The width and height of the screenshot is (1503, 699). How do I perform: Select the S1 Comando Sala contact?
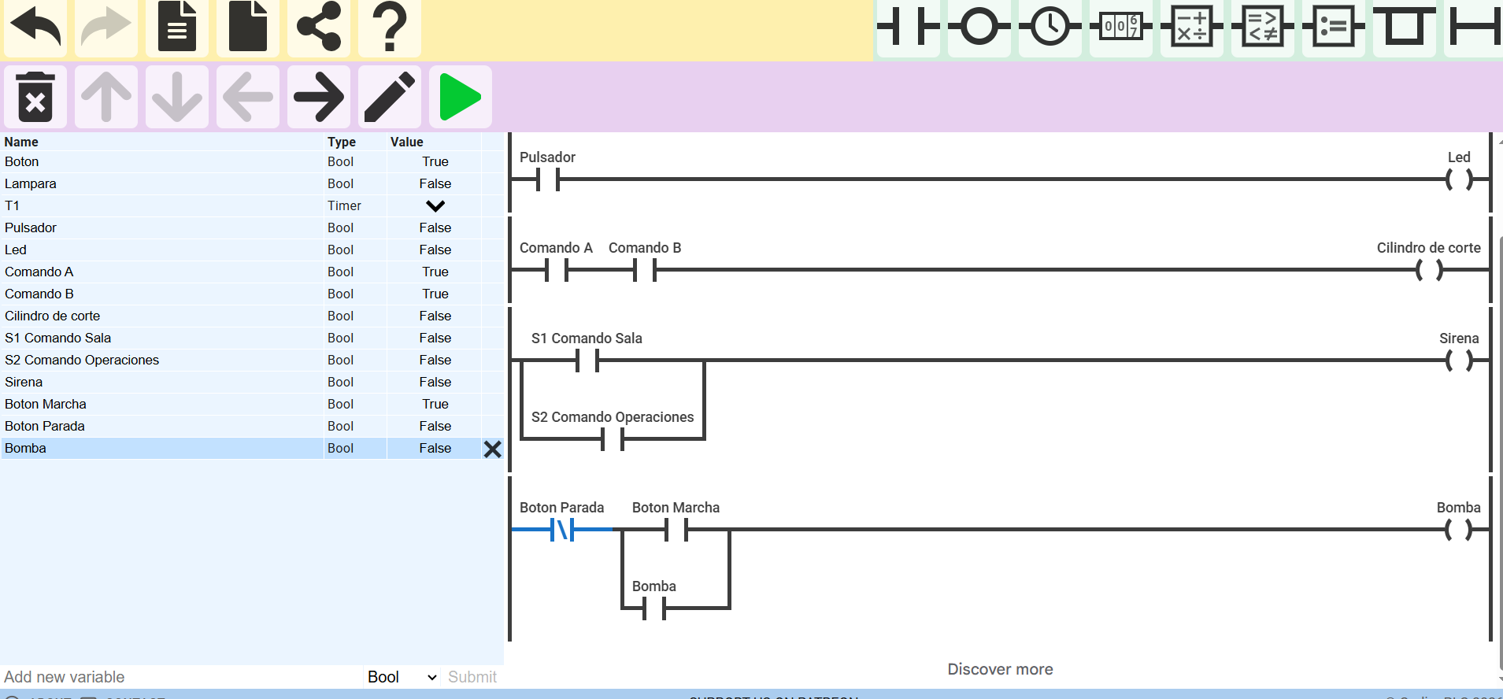coord(587,361)
